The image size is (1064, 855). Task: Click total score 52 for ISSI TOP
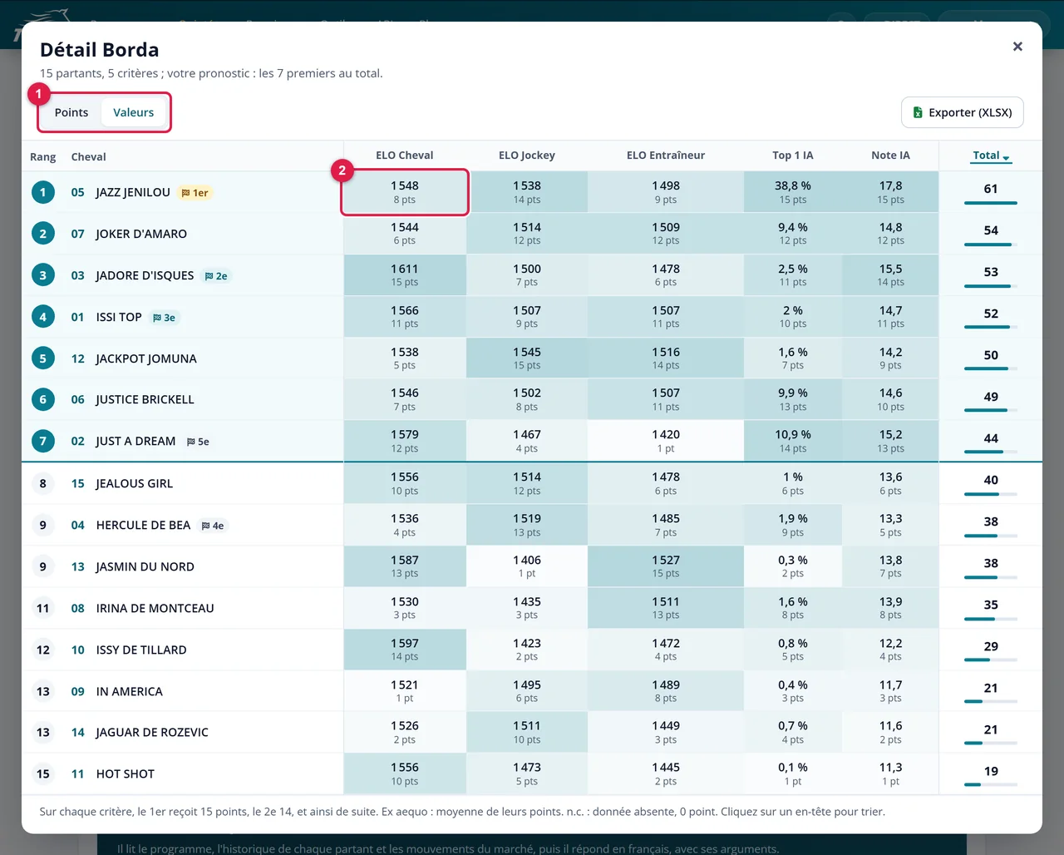pyautogui.click(x=991, y=314)
